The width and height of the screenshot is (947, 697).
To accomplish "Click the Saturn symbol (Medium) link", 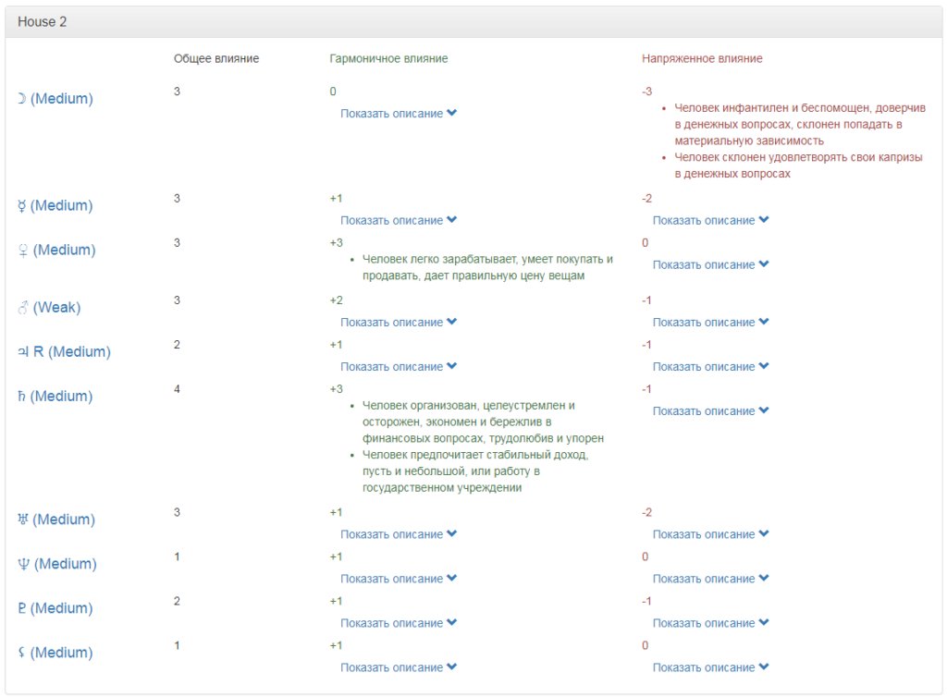I will click(x=55, y=396).
